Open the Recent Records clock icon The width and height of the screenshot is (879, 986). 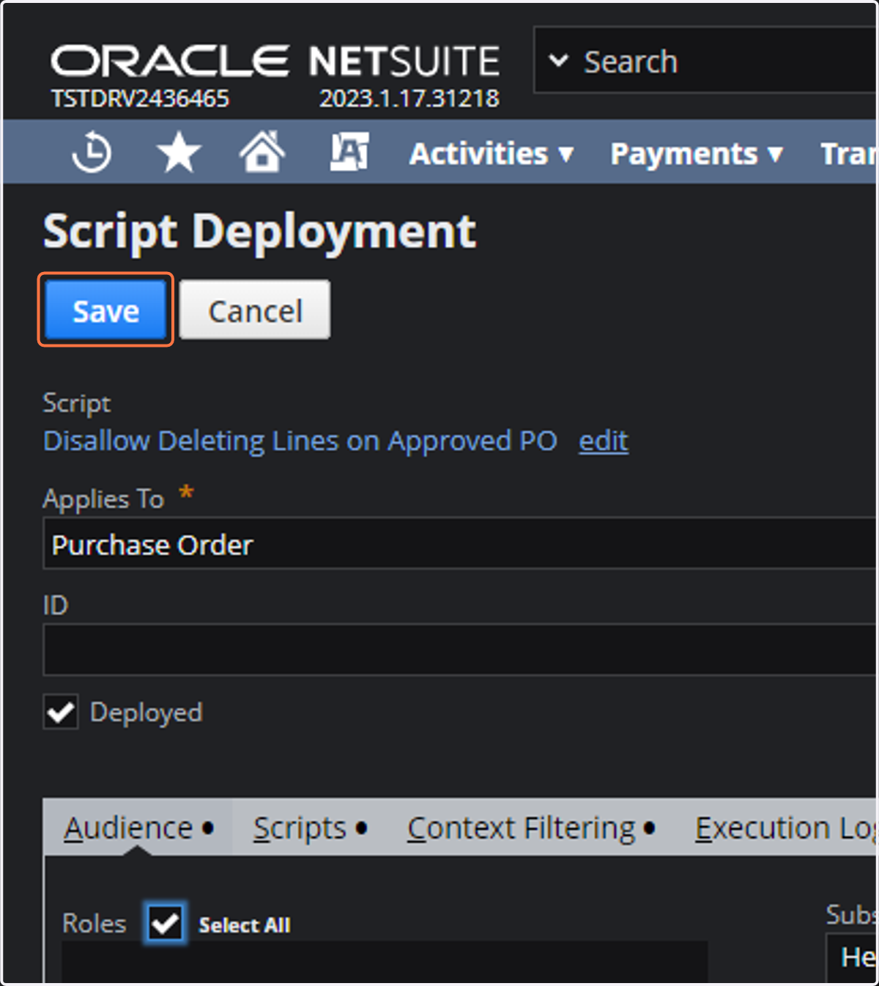pyautogui.click(x=92, y=153)
